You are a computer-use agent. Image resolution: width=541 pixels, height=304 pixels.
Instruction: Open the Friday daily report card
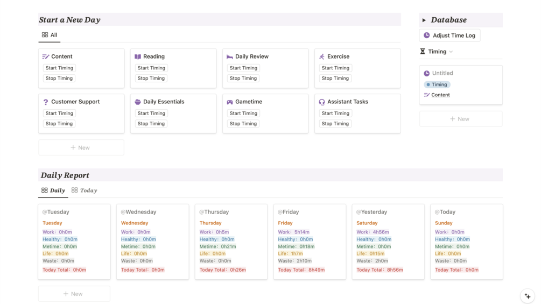pos(310,242)
